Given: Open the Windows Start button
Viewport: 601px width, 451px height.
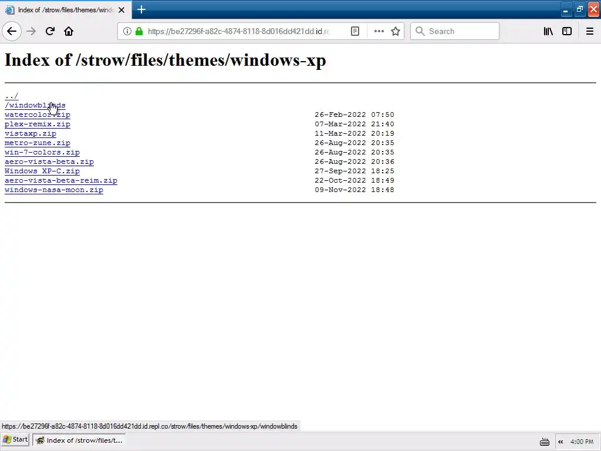Looking at the screenshot, I should (15, 440).
